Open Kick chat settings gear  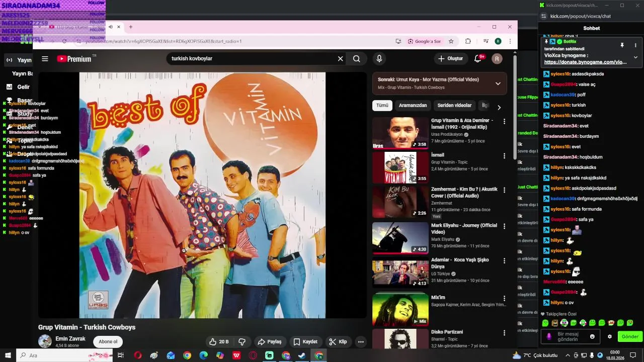coord(610,336)
